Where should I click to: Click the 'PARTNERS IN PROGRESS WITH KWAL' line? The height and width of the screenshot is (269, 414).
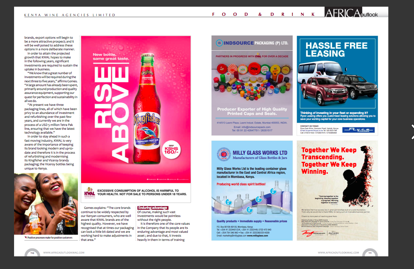pyautogui.click(x=252, y=56)
